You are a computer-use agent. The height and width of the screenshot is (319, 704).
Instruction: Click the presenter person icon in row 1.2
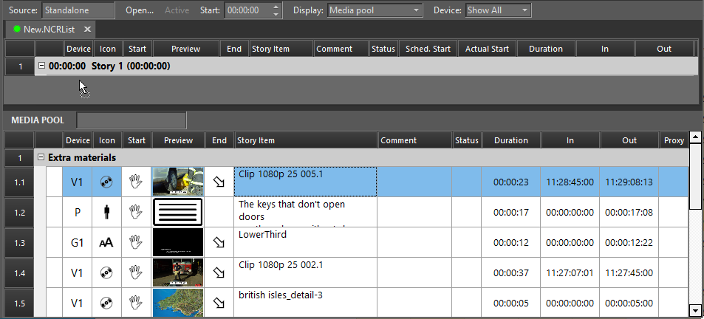pyautogui.click(x=107, y=213)
